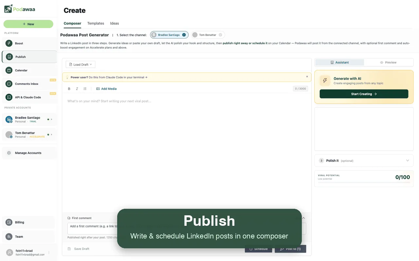Switch to the Preview panel tab
Image resolution: width=419 pixels, height=261 pixels.
pos(388,62)
